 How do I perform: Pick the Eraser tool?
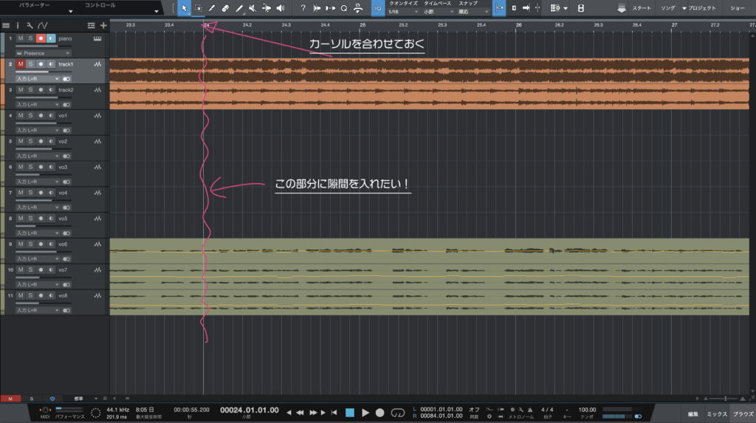click(x=225, y=8)
